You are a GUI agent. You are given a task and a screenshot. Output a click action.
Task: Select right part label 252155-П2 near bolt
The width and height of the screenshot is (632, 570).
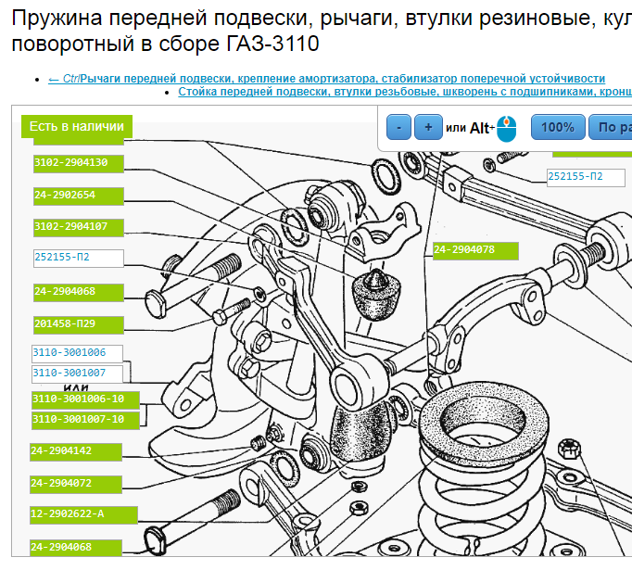(x=586, y=177)
